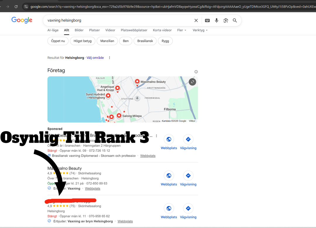The height and width of the screenshot is (228, 316).
Task: Toggle the Öppet nu filter chip
Action: 58,41
